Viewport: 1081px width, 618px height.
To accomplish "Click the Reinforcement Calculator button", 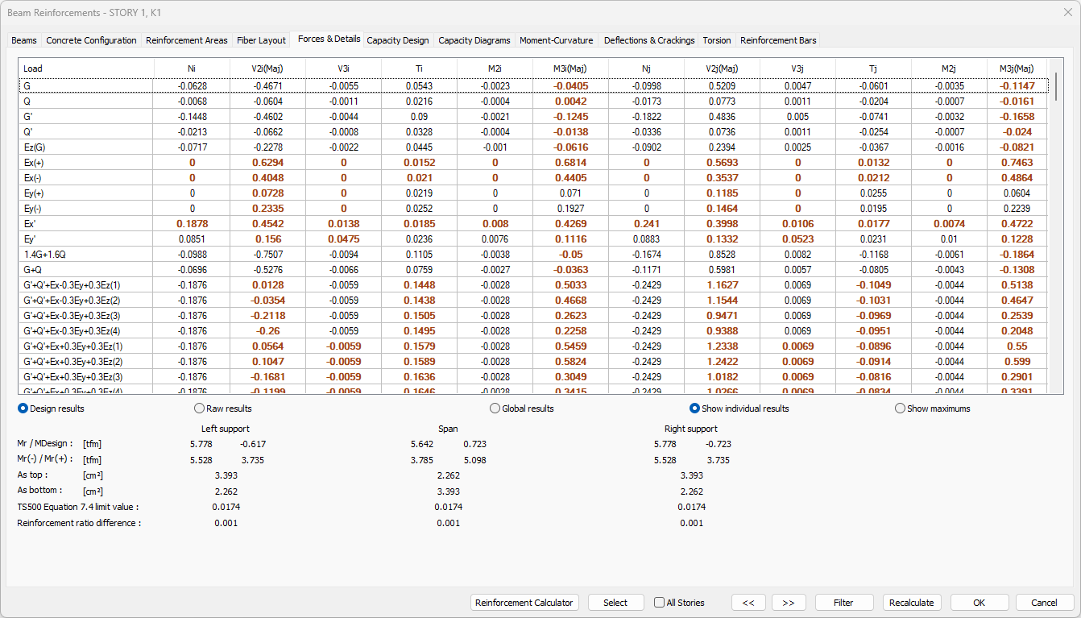I will click(x=524, y=603).
